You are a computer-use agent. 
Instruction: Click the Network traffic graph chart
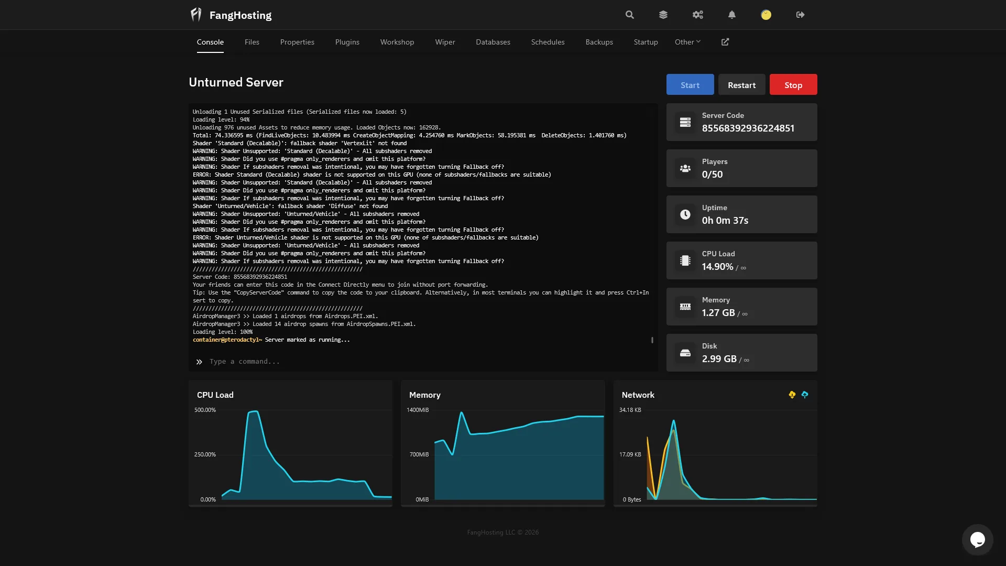731,455
